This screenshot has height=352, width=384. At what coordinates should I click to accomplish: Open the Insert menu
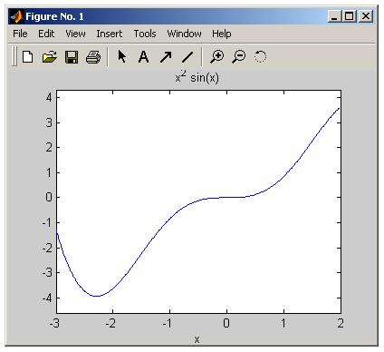click(x=110, y=34)
